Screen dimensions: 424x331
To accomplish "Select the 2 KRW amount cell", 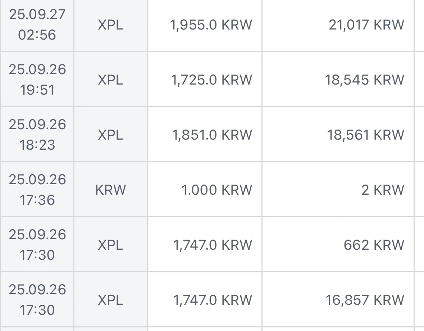I will [x=383, y=190].
